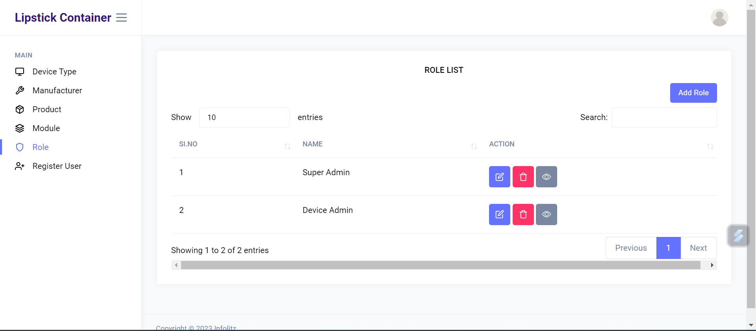This screenshot has width=756, height=331.
Task: Click the Lipstick Container logo
Action: point(63,18)
